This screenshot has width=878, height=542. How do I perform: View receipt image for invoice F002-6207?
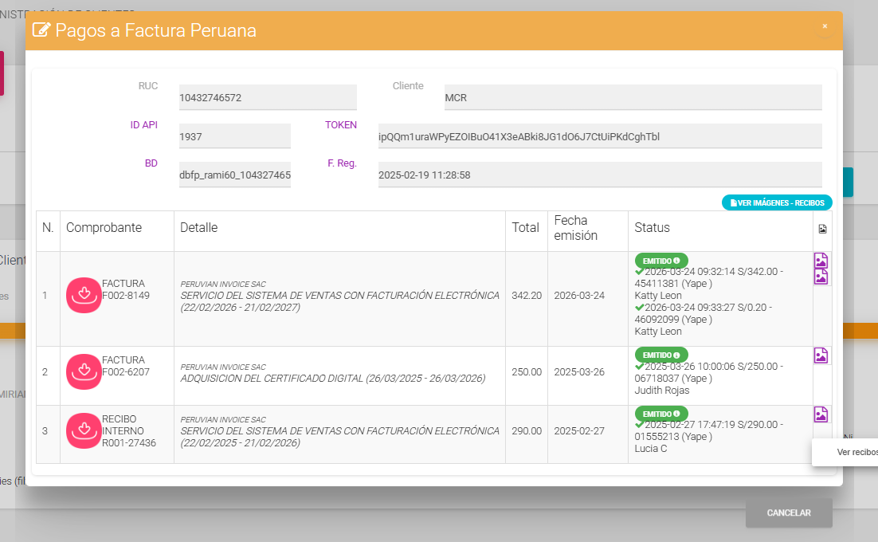click(x=821, y=355)
